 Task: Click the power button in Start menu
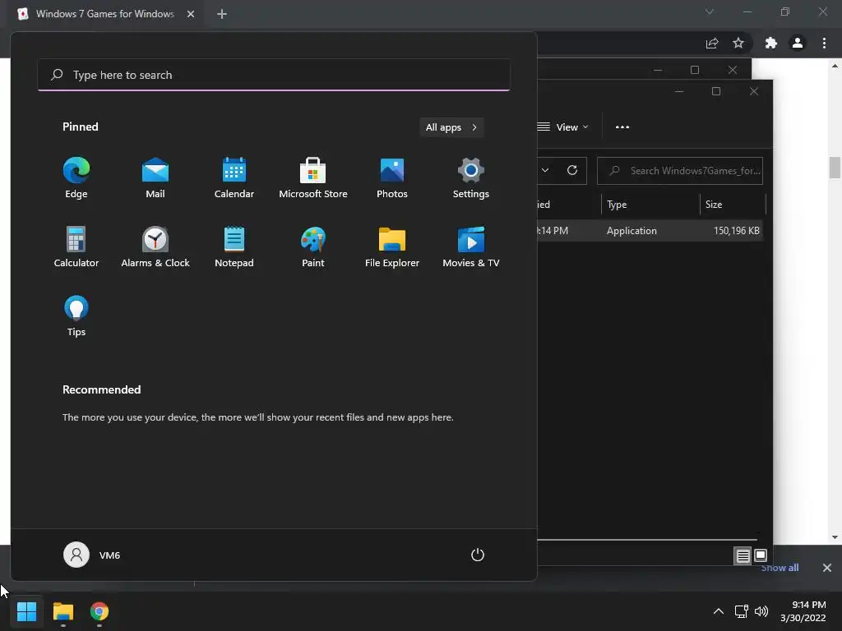pos(478,555)
